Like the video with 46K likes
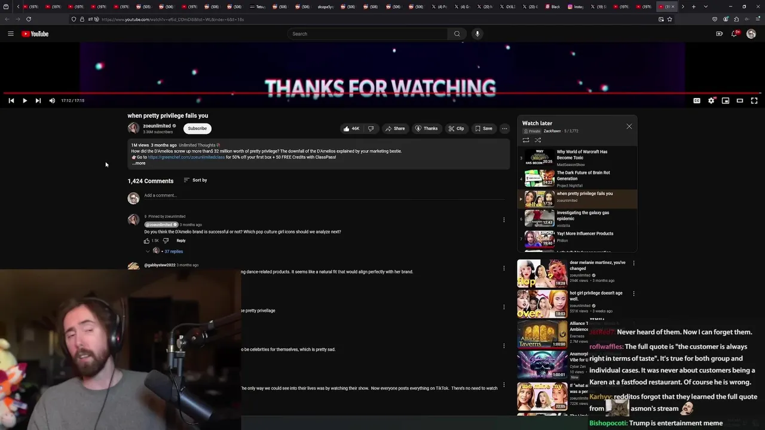Viewport: 765px width, 430px height. pyautogui.click(x=351, y=128)
